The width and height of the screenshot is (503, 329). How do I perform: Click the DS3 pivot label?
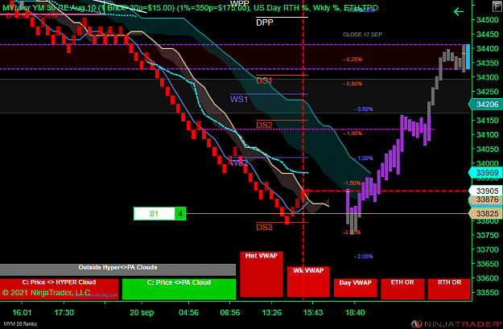(x=264, y=228)
